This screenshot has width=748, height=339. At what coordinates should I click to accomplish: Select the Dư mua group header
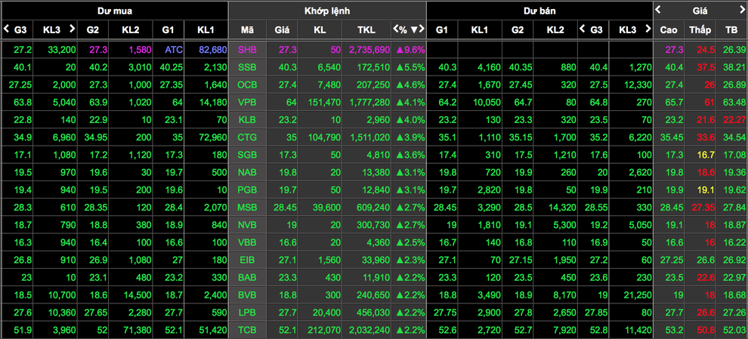[x=115, y=11]
